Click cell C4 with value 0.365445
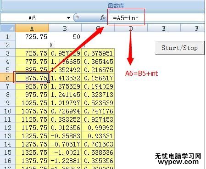Screen dimensions: 206x169 tap(98, 62)
